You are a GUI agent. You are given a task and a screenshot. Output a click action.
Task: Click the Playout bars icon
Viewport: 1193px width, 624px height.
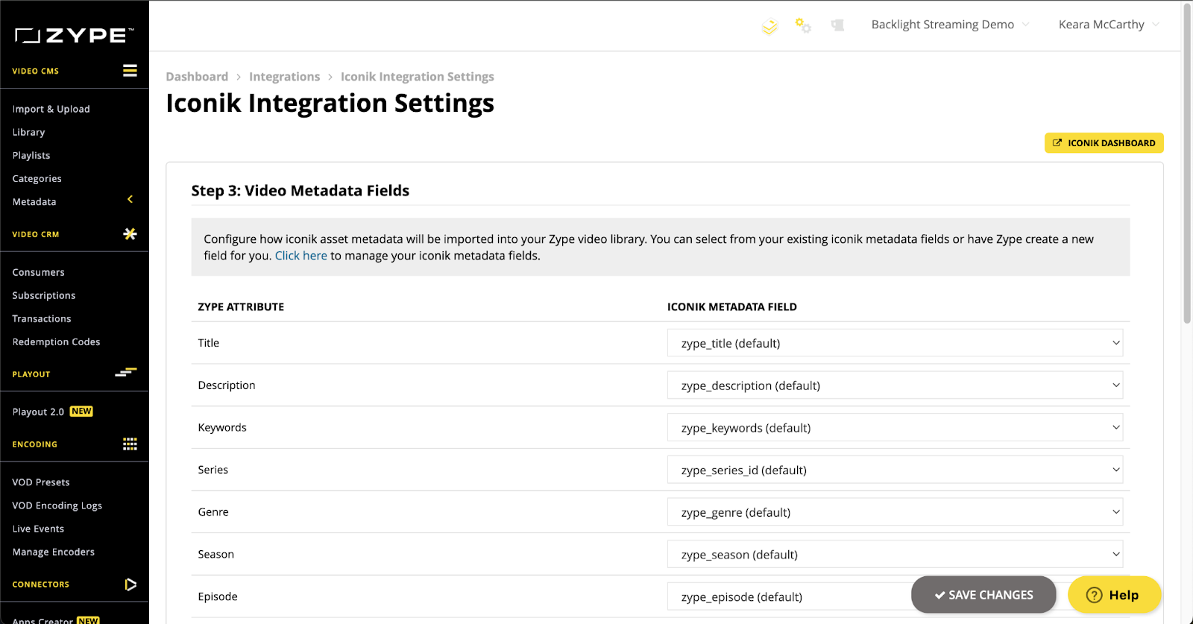[126, 372]
